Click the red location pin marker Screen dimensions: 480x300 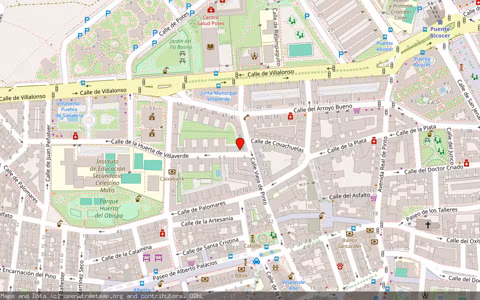[240, 143]
